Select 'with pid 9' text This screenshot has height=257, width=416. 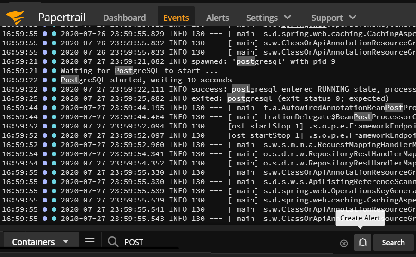click(312, 61)
